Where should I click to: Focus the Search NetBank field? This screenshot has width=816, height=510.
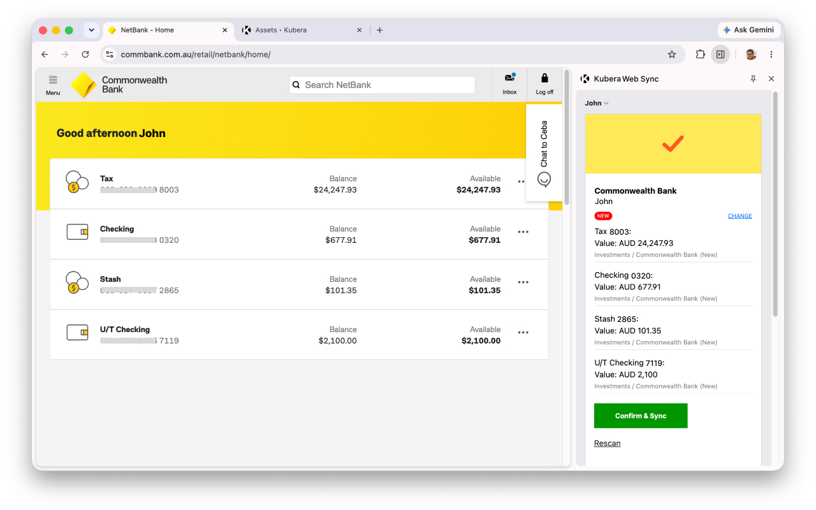tap(382, 85)
